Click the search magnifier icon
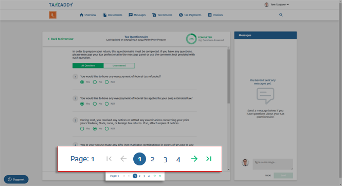This screenshot has width=342, height=186. click(x=281, y=15)
